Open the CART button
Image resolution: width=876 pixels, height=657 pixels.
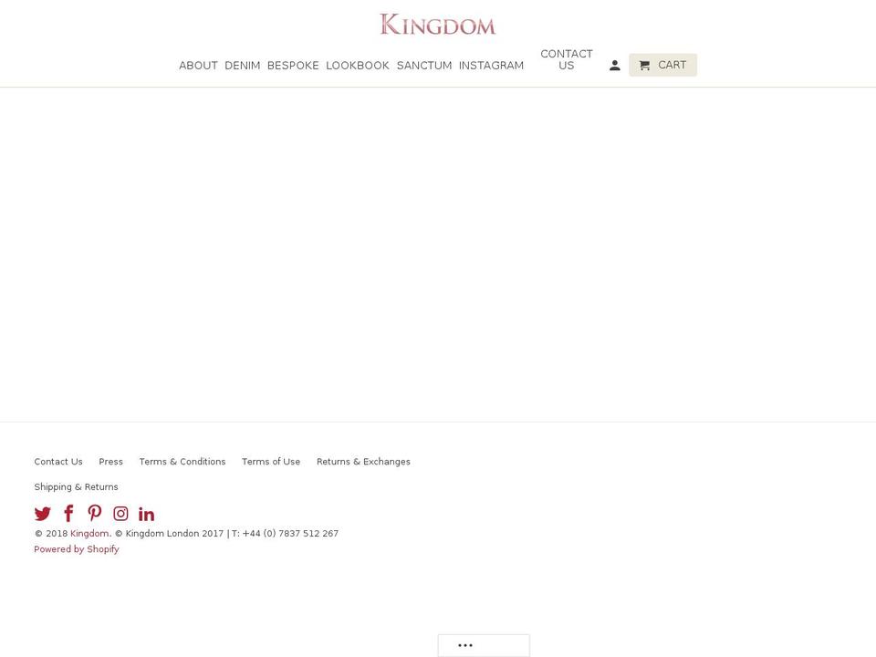coord(662,65)
